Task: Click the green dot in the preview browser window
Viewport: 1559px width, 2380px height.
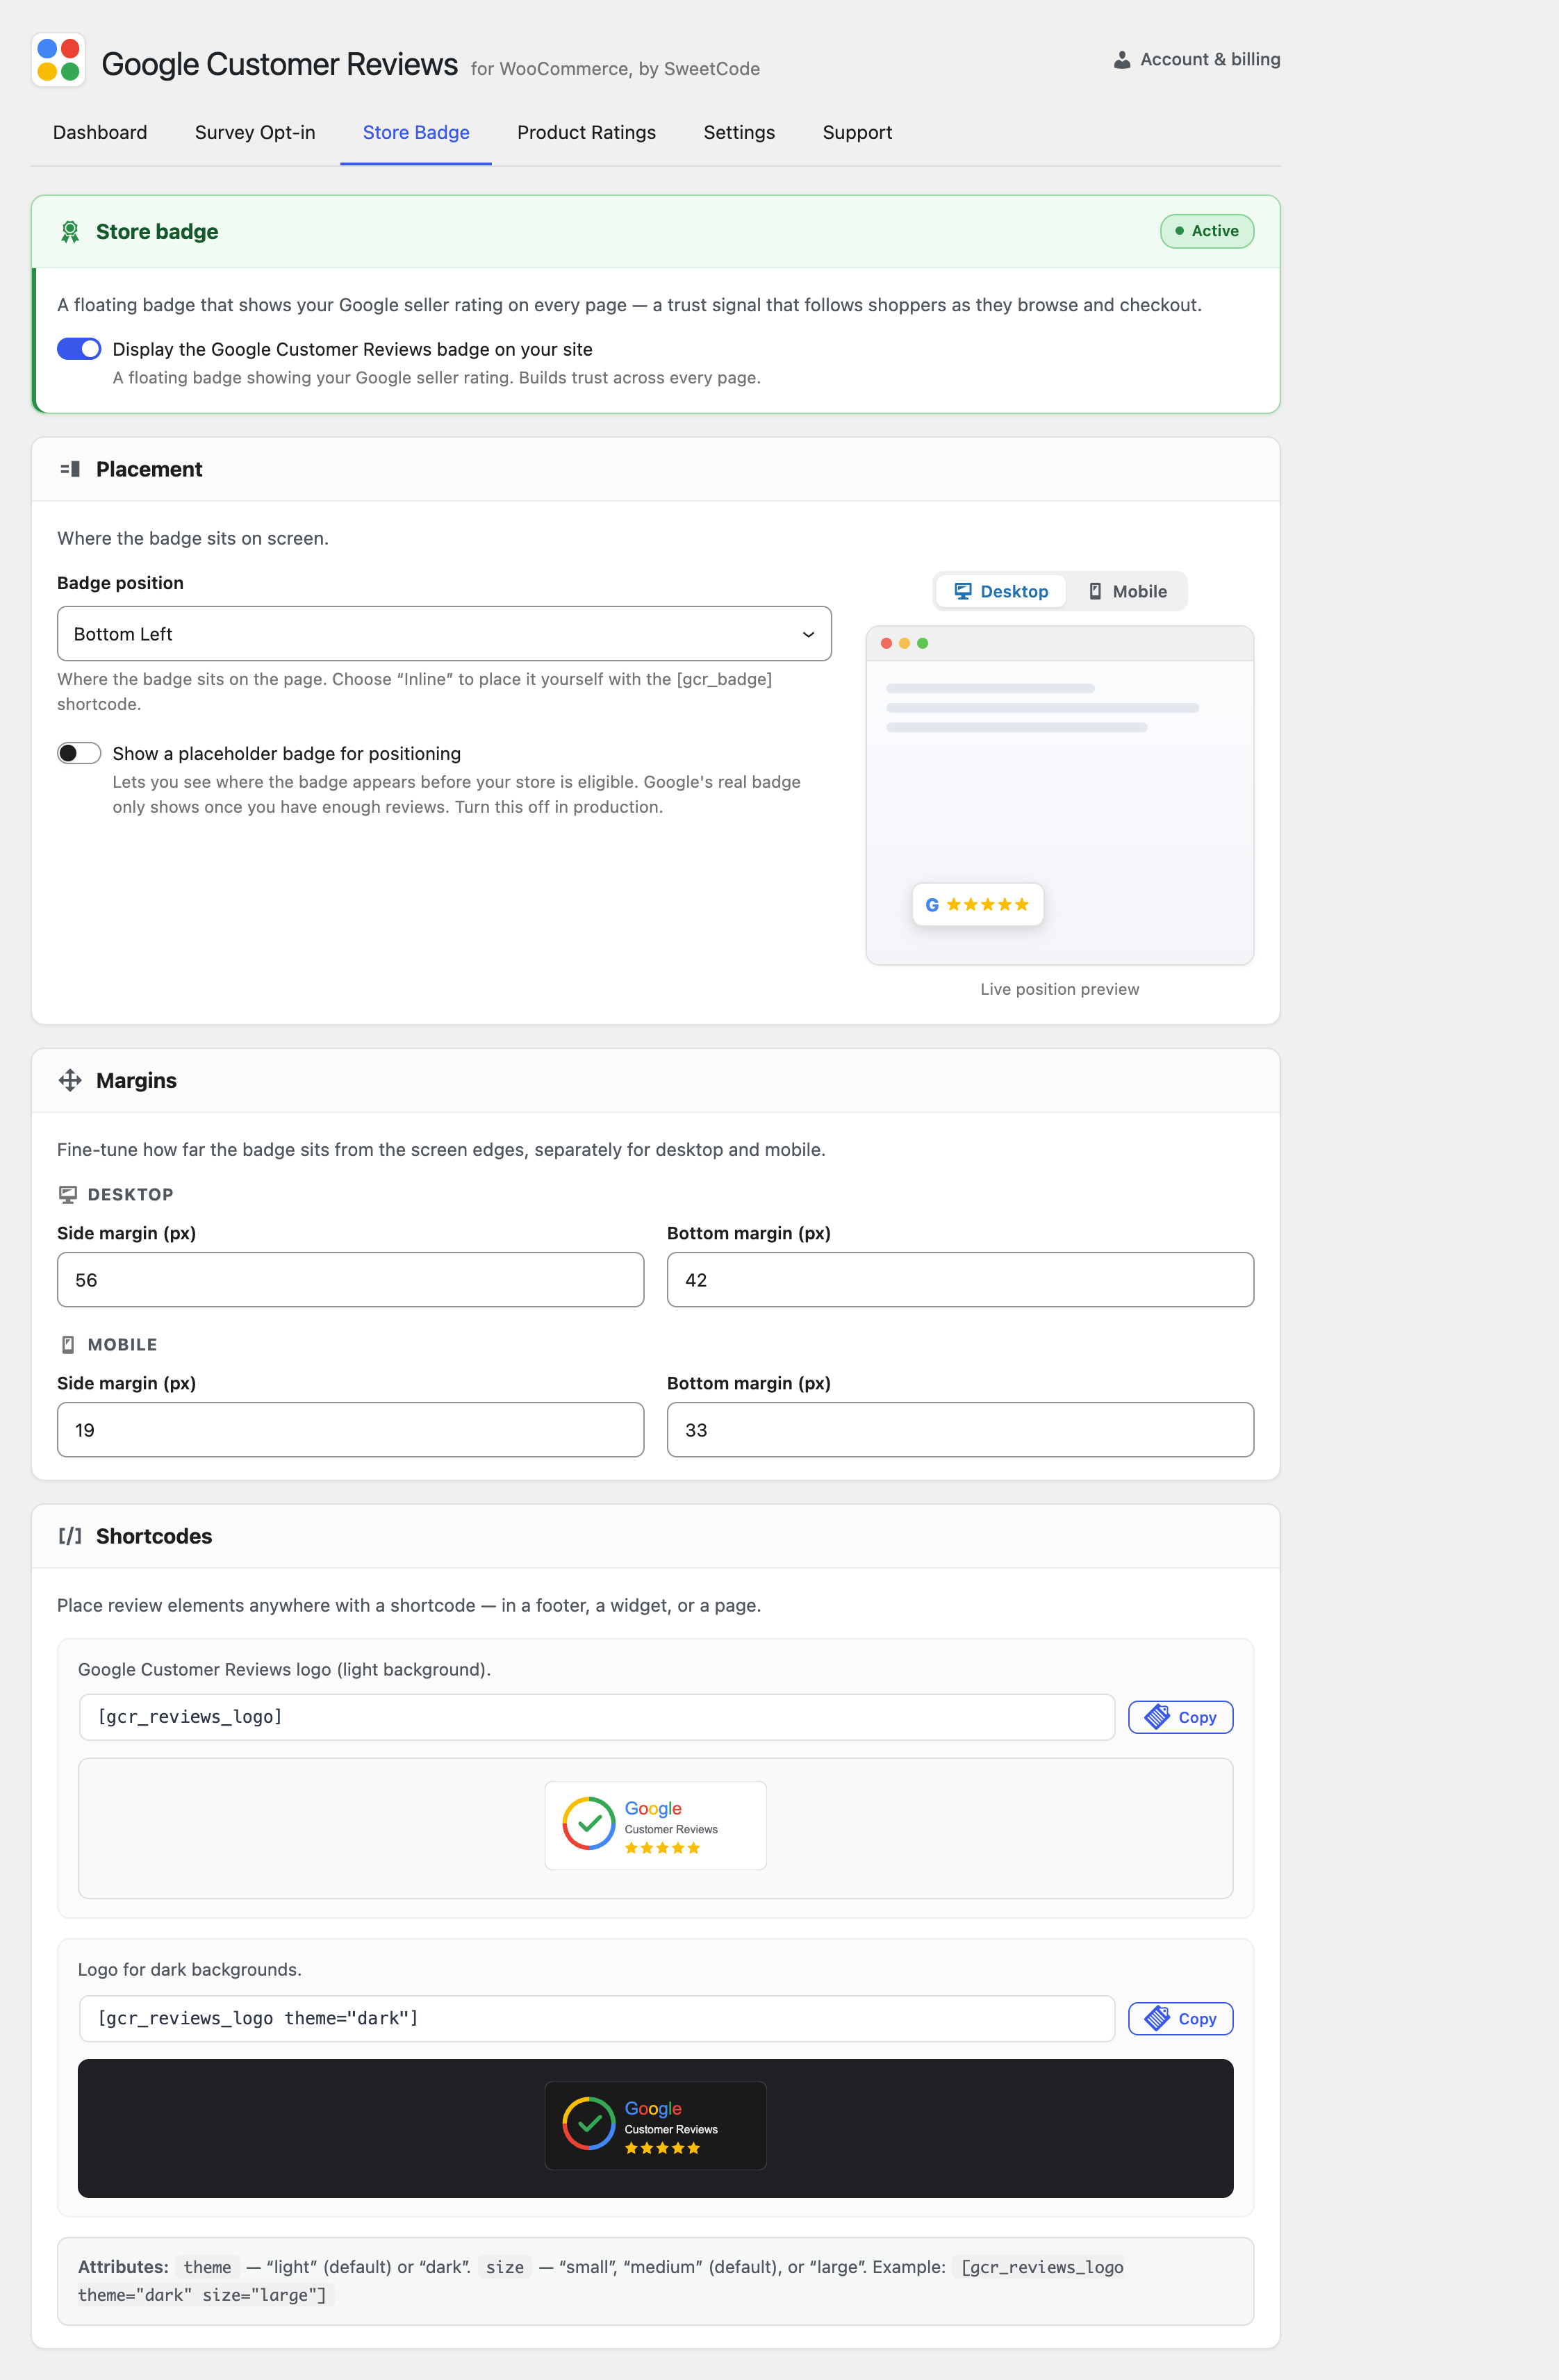Action: (x=922, y=643)
